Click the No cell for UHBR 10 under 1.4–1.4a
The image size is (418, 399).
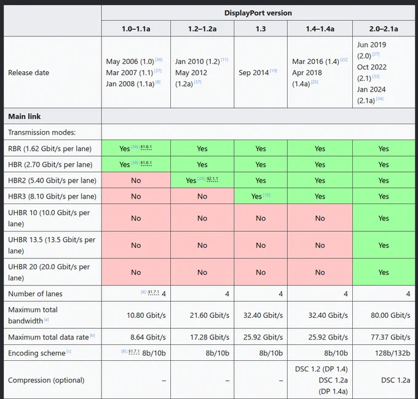[x=320, y=218]
